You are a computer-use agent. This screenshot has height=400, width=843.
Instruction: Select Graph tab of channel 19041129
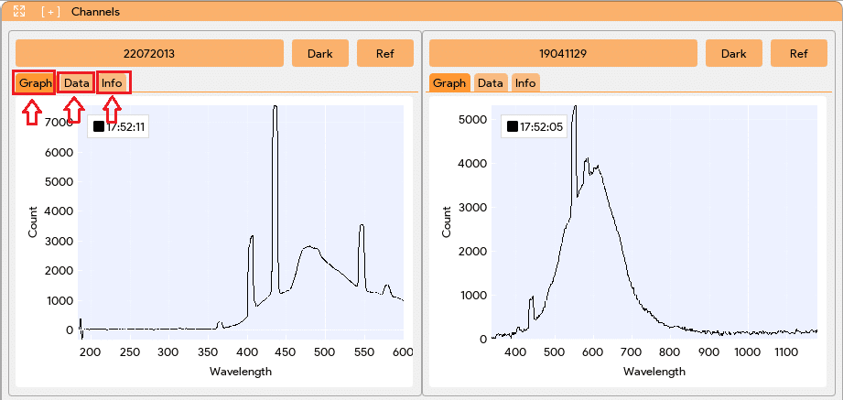[449, 82]
